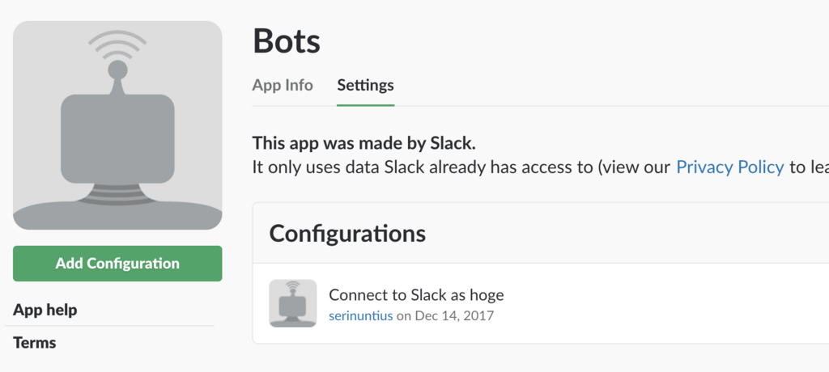The width and height of the screenshot is (829, 372).
Task: Select the 'Connect to Slack as hoge' configuration
Action: pyautogui.click(x=416, y=294)
